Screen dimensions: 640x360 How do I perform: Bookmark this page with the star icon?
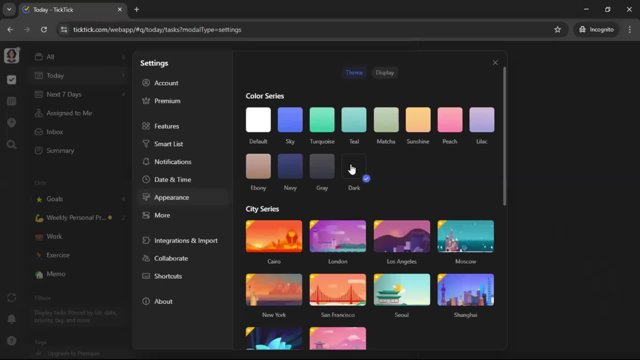557,30
